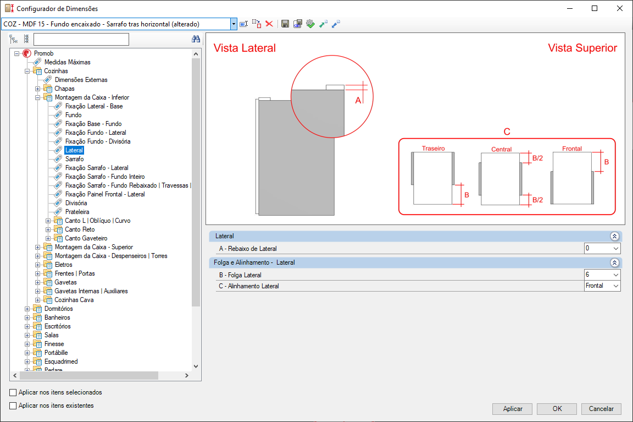Viewport: 633px width, 422px height.
Task: Select 'Fixação Sarrafo - Lateral' item
Action: 97,168
